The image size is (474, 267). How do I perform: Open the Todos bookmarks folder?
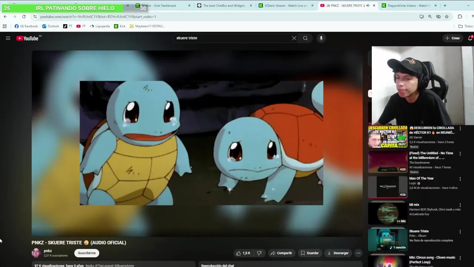(465, 26)
